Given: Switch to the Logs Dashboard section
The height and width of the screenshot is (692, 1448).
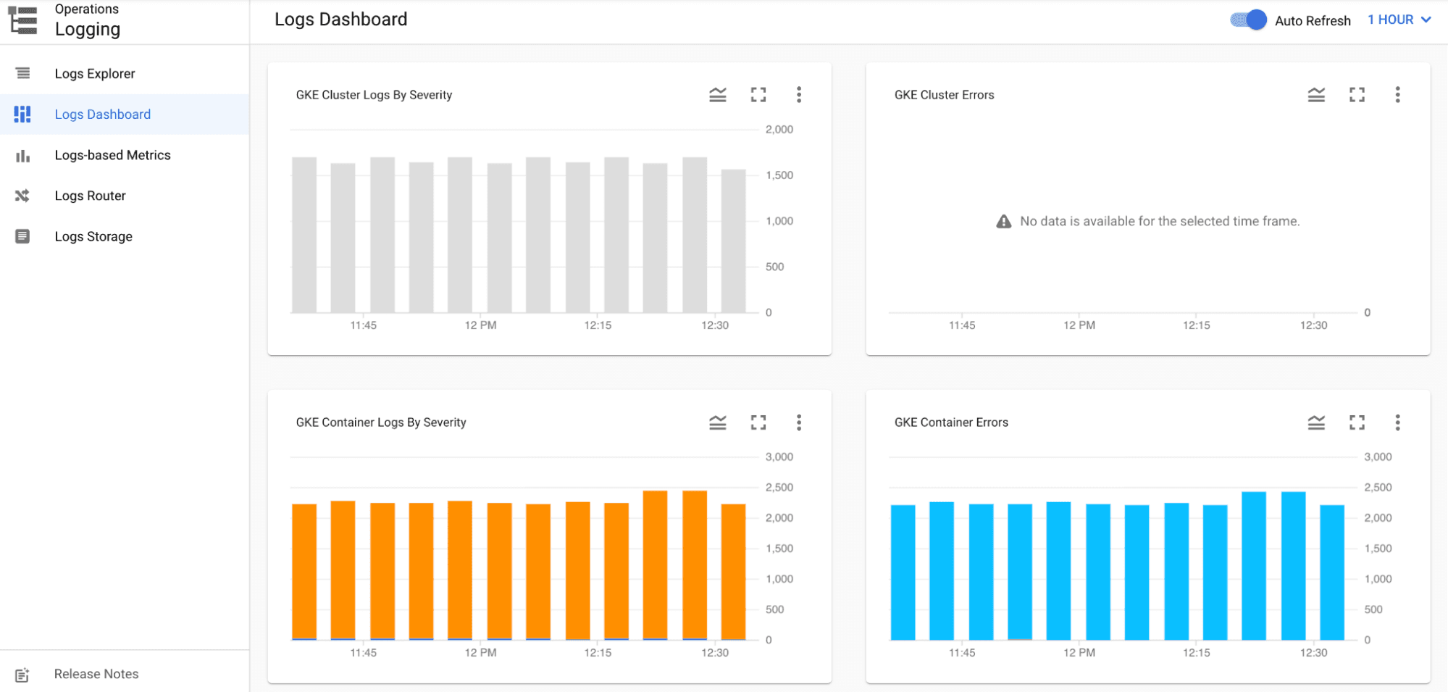Looking at the screenshot, I should 103,114.
